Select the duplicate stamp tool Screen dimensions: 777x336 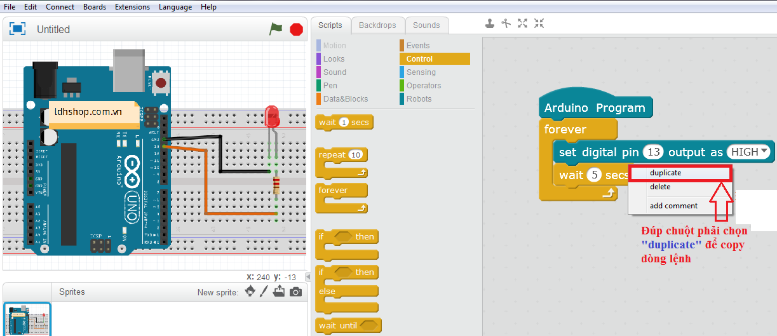(490, 24)
